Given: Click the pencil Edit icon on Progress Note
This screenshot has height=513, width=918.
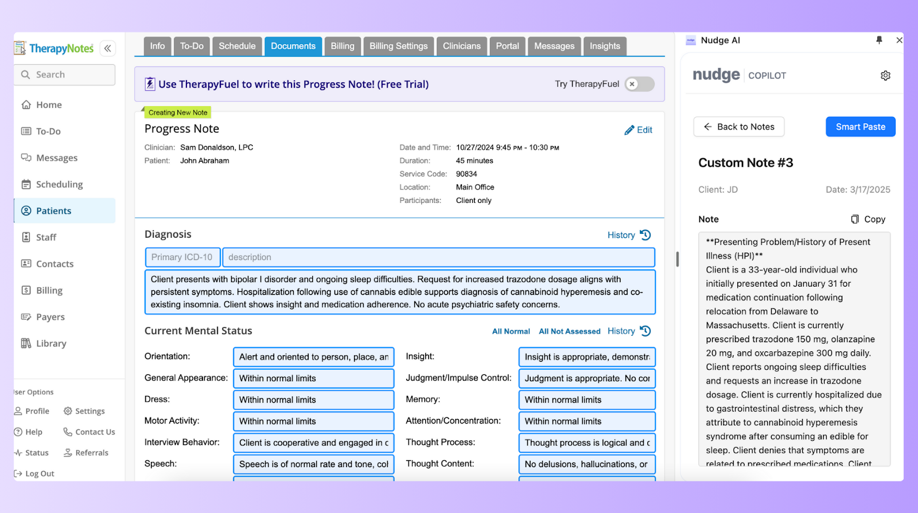Looking at the screenshot, I should (x=629, y=130).
